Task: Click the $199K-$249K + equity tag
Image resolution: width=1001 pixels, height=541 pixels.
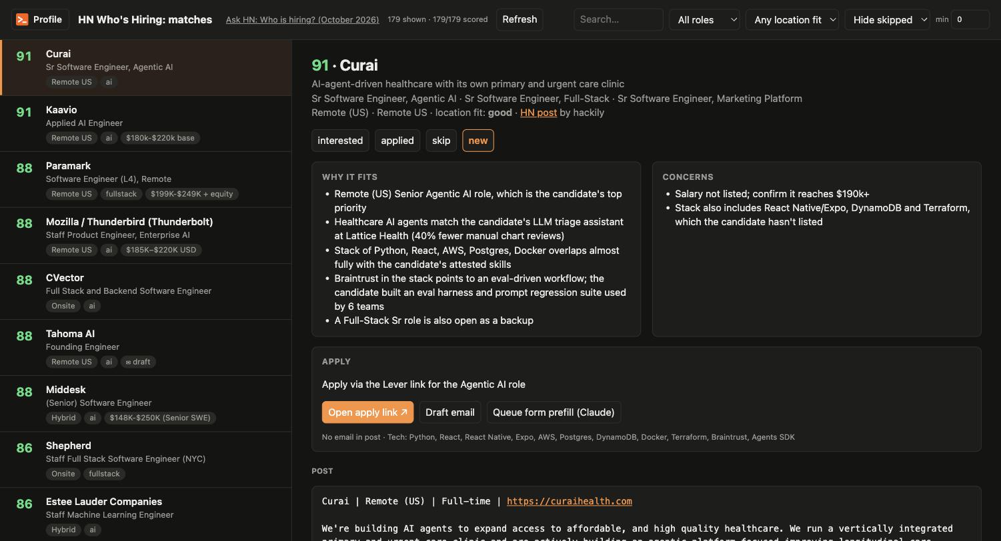Action: (x=192, y=194)
